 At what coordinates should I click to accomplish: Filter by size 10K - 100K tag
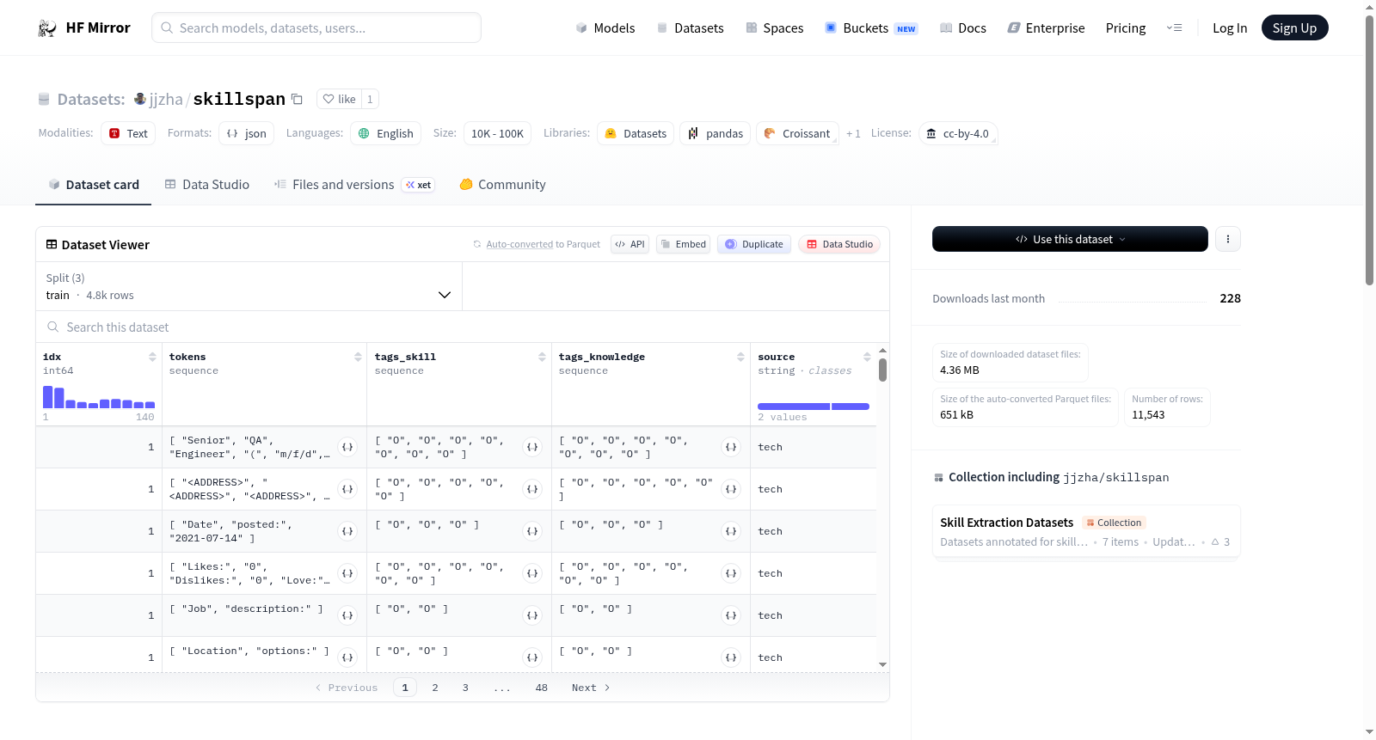tap(497, 133)
